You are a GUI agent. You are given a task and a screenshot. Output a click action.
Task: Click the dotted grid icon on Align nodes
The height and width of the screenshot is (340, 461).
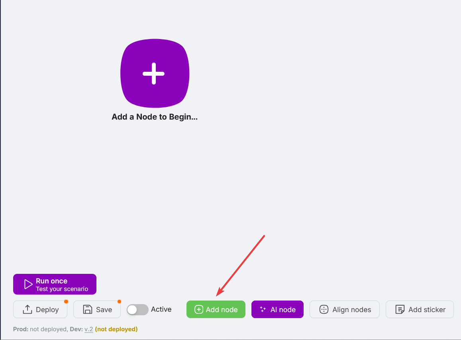324,309
